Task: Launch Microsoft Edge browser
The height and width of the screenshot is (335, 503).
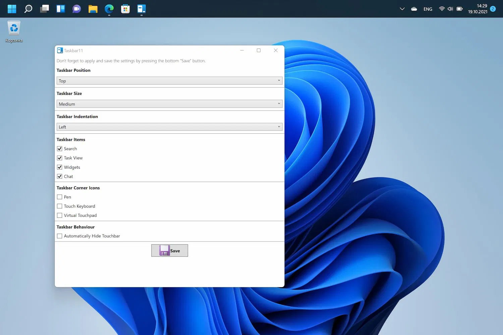Action: tap(109, 9)
